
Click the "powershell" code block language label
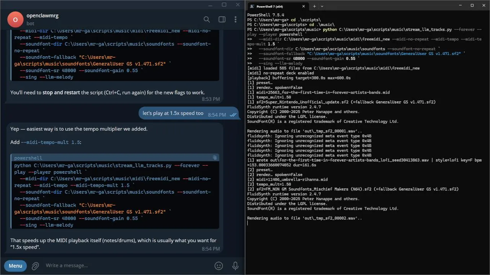[28, 158]
